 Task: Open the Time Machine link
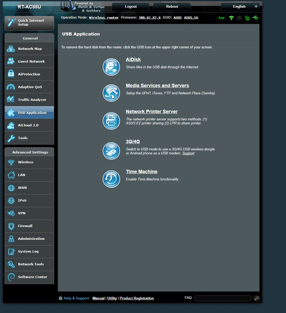141,172
